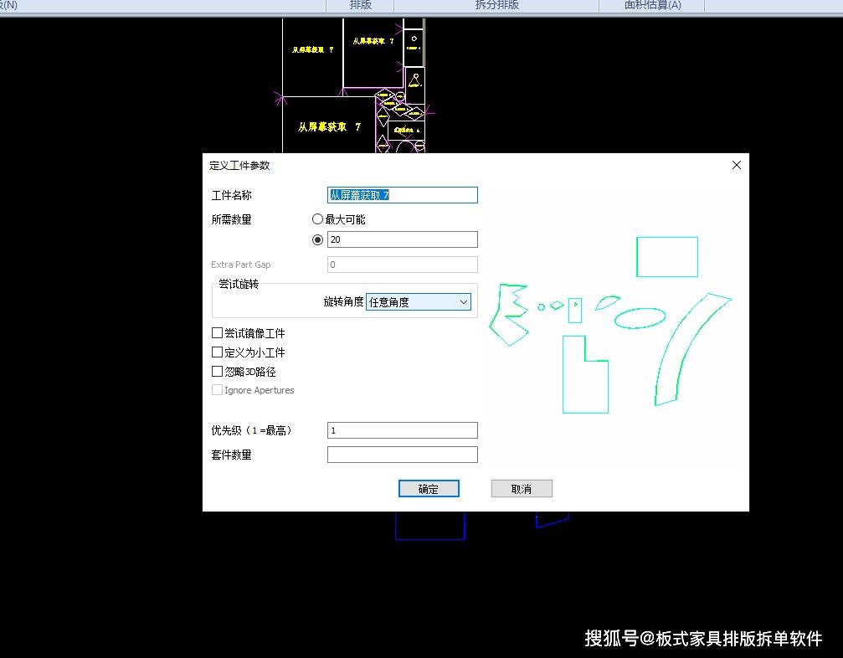Select the 最大可能 radio option

[317, 219]
